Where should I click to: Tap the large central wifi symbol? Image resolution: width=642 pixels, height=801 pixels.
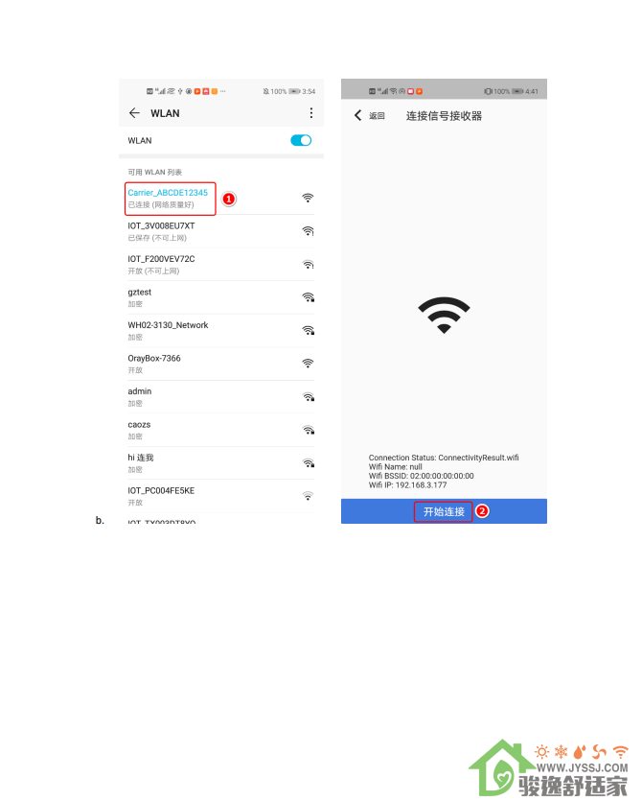[x=444, y=315]
